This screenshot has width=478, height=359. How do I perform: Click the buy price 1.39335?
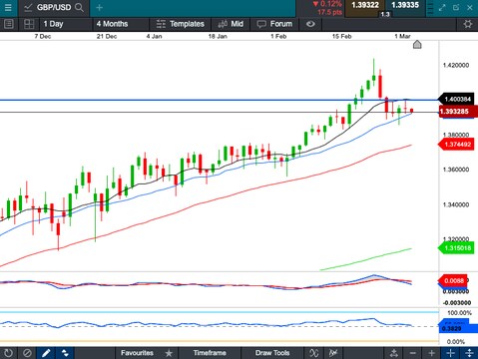click(405, 5)
